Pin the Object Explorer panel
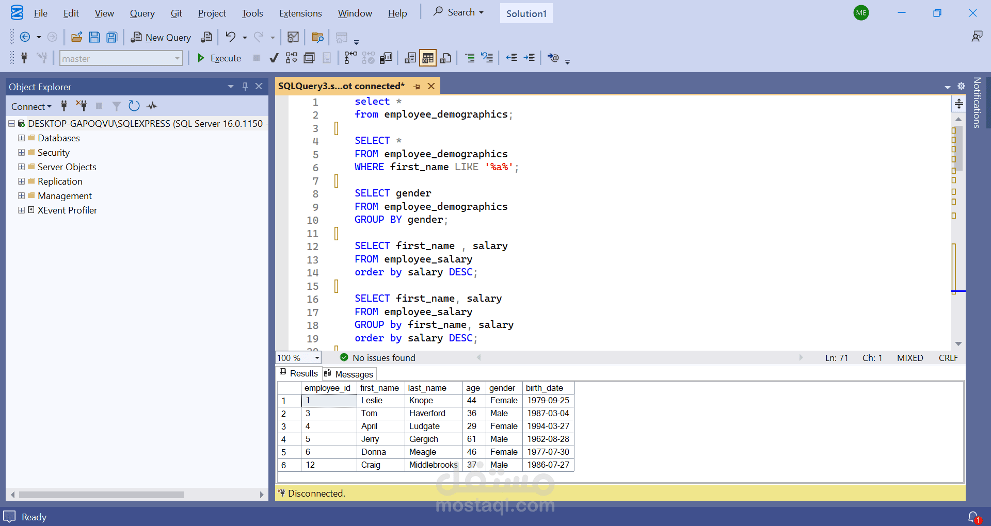Image resolution: width=991 pixels, height=526 pixels. [245, 87]
